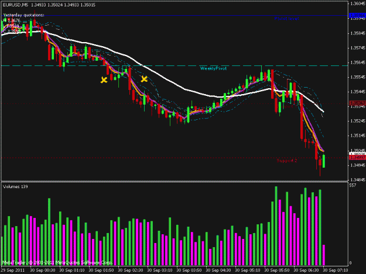Click the 1.35445 price axis label
This screenshot has height=274, width=366.
pyautogui.click(x=358, y=92)
